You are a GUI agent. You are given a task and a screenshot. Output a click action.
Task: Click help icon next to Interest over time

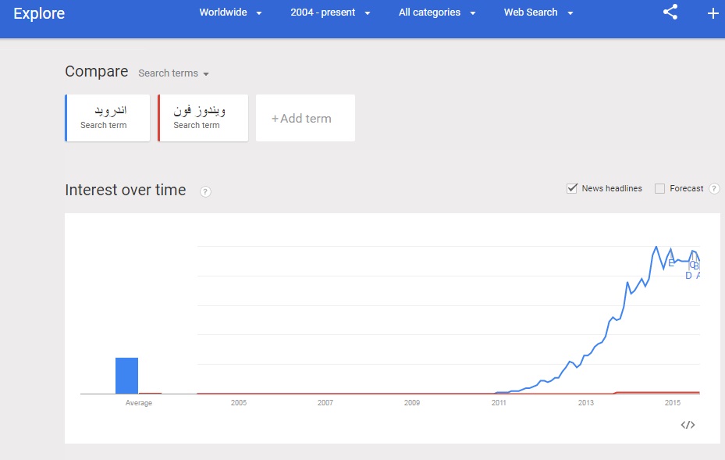coord(205,191)
